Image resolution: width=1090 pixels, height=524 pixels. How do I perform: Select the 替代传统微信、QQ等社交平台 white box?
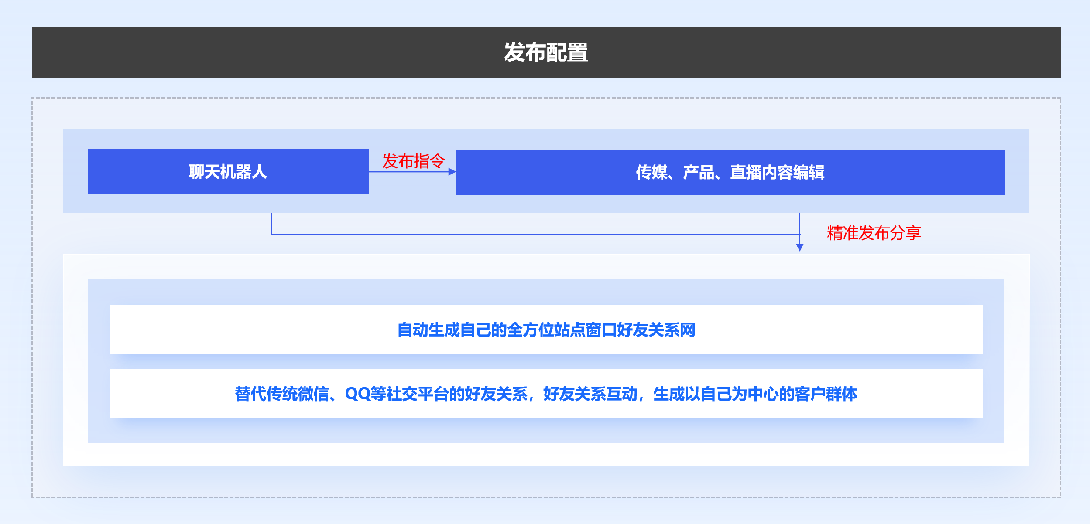545,394
